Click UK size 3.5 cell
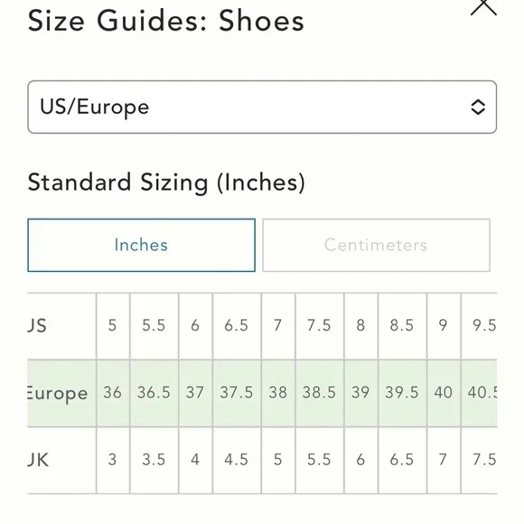Screen dimensions: 524x524 point(154,460)
